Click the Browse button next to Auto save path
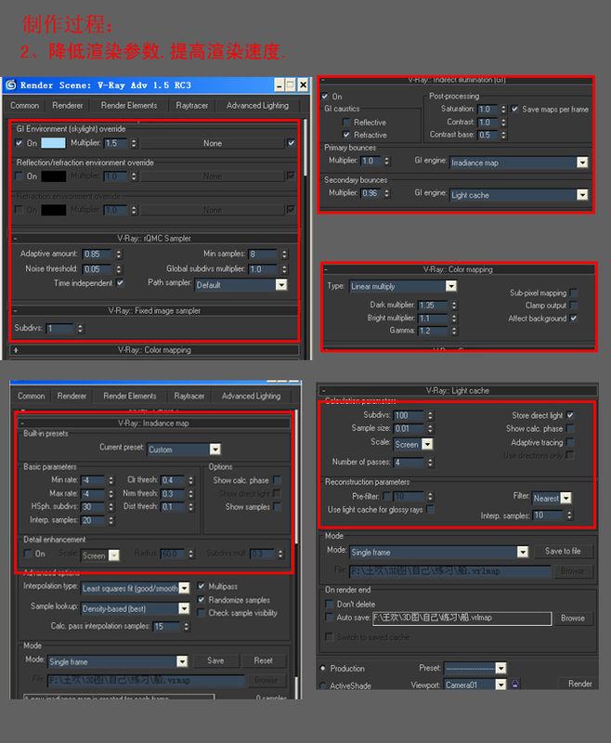Image resolution: width=611 pixels, height=743 pixels. pos(573,619)
